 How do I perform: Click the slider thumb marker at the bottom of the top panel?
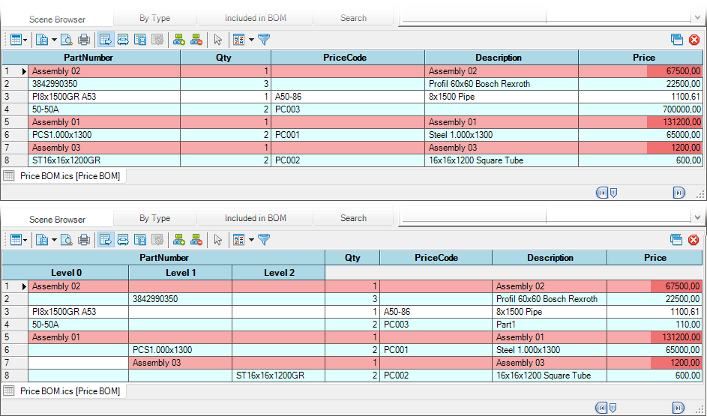[613, 193]
